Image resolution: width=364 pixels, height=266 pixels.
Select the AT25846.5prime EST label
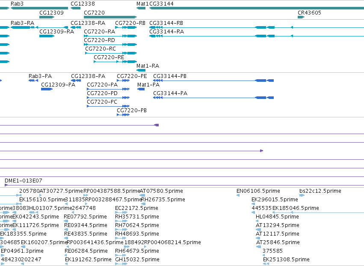click(278, 242)
